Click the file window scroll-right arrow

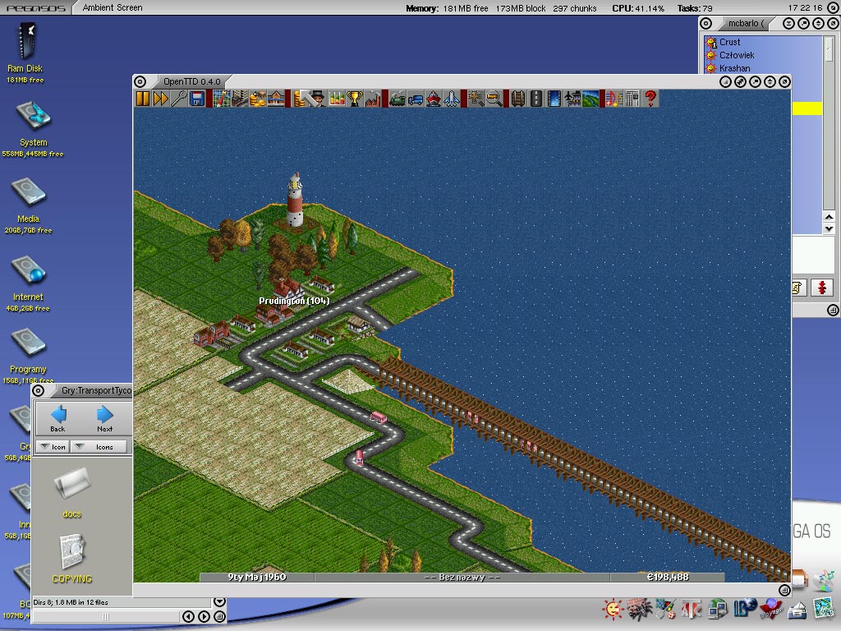coord(204,616)
